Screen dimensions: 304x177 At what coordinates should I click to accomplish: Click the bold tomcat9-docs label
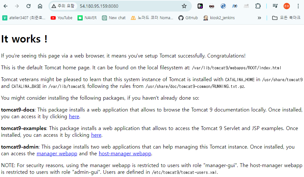(x=18, y=110)
